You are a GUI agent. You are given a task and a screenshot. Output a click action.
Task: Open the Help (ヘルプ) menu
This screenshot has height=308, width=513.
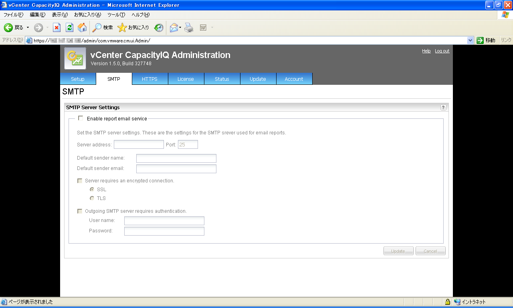(141, 15)
